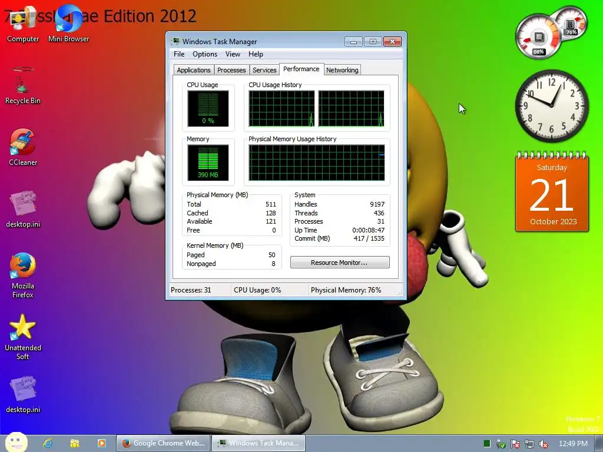Click the Start button smiley orb
Image resolution: width=603 pixels, height=452 pixels.
(x=16, y=443)
